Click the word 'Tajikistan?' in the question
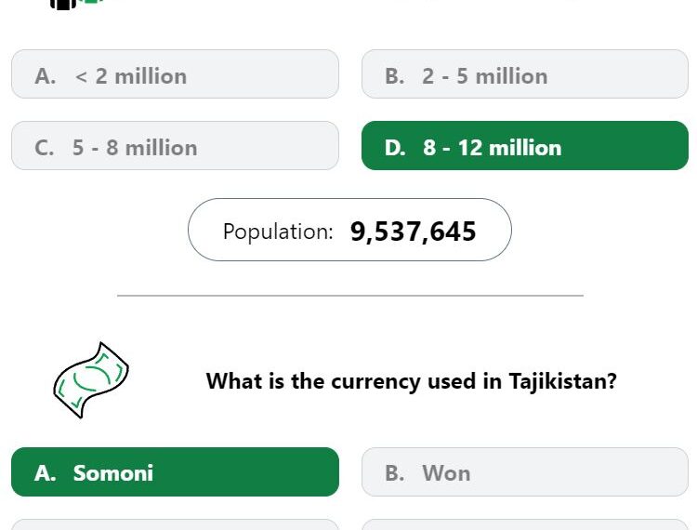697x530 pixels. click(563, 381)
